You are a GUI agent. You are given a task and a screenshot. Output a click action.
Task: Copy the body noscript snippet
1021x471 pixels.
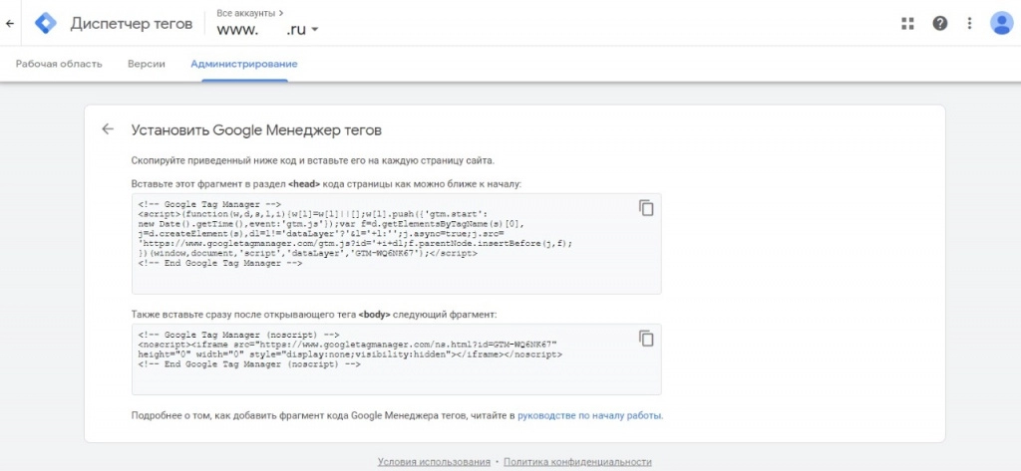pyautogui.click(x=646, y=339)
